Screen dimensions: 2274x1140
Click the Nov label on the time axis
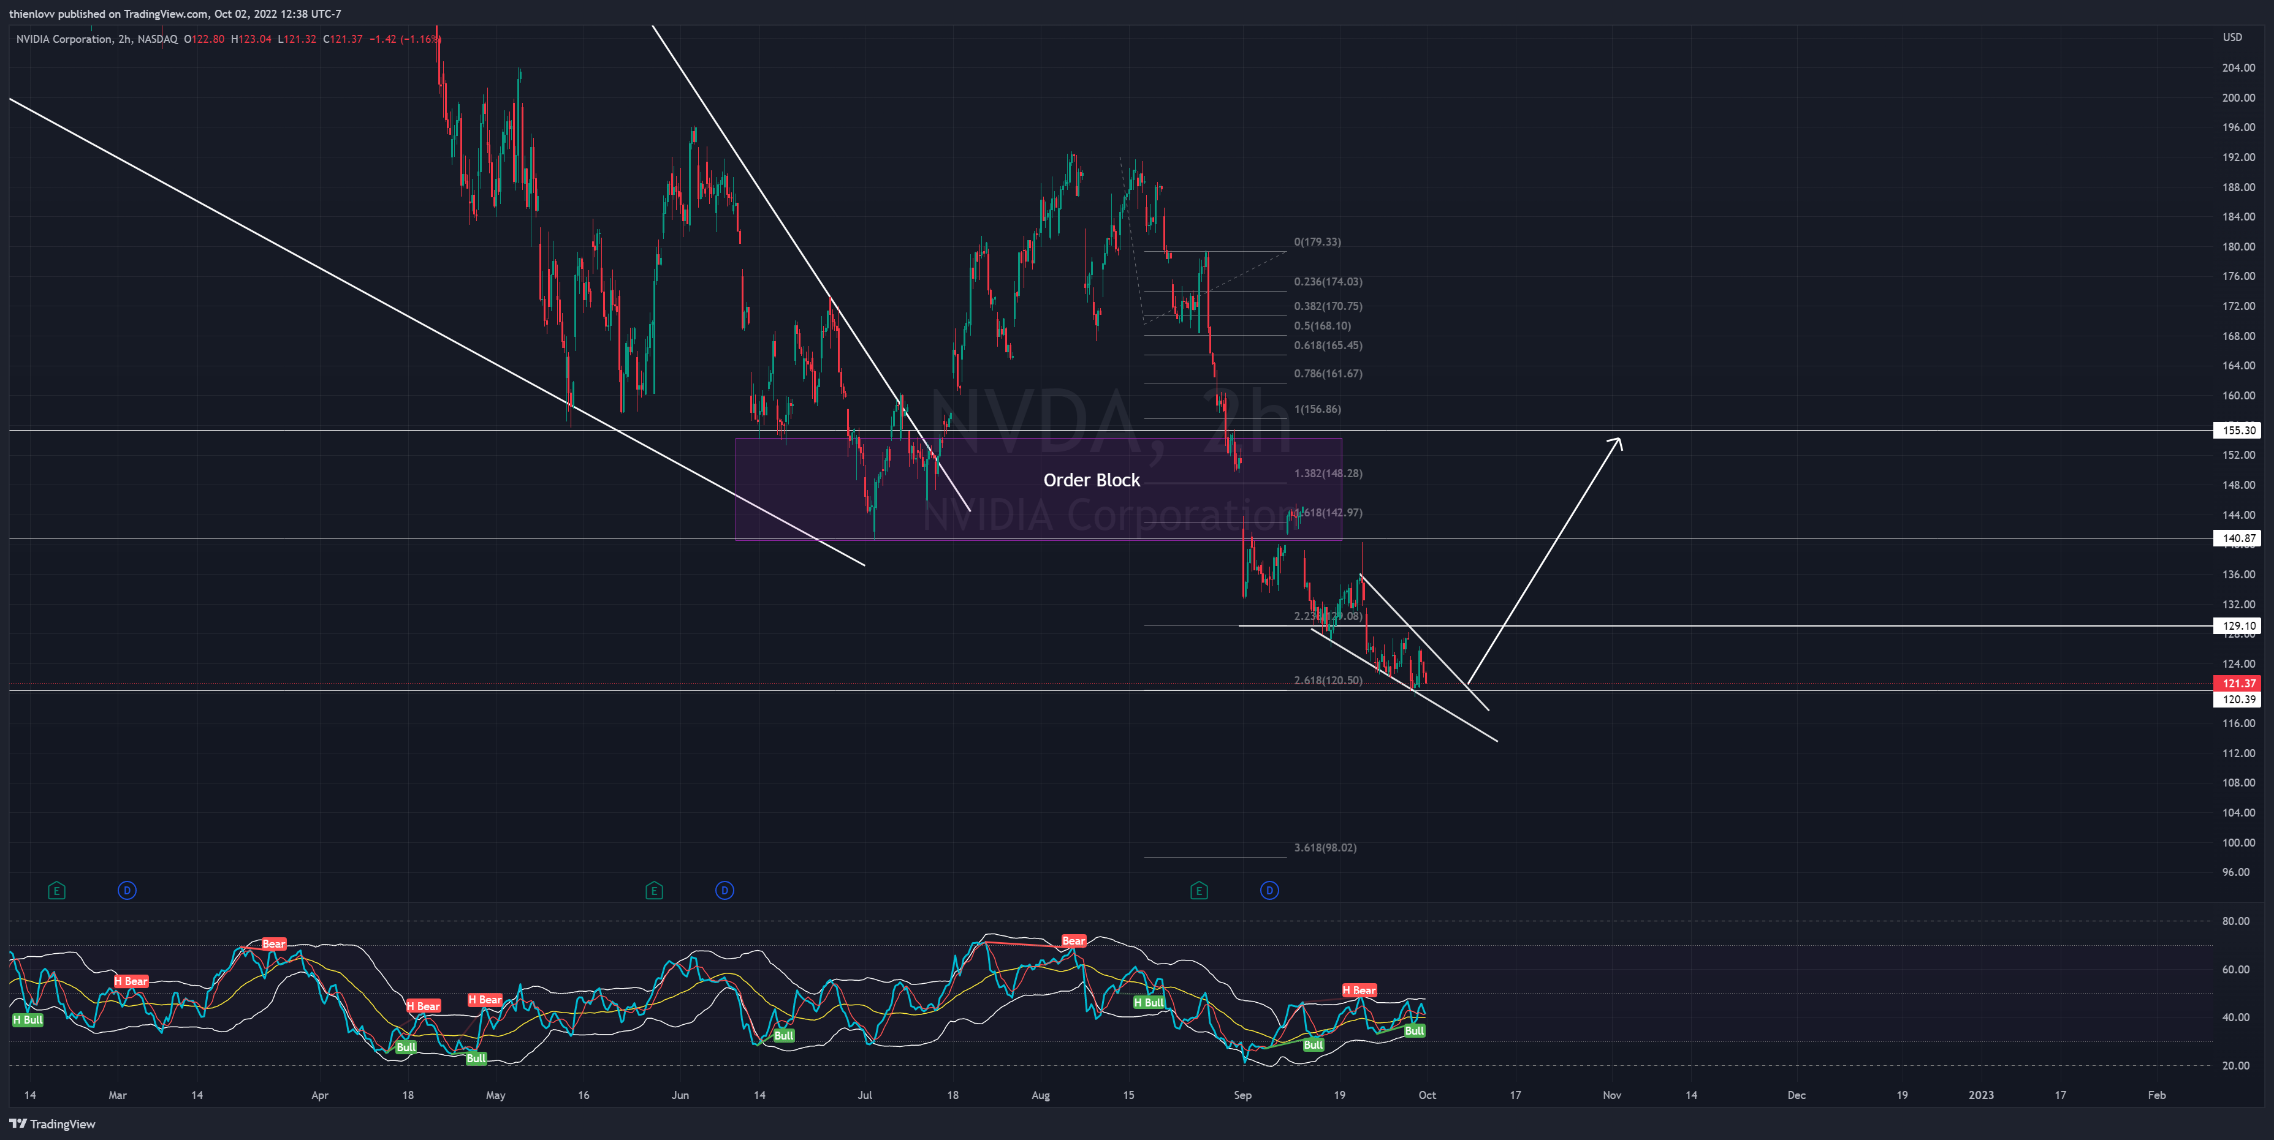(1612, 1095)
